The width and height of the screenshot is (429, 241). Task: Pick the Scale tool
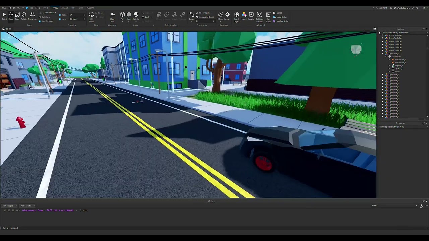pos(17,16)
